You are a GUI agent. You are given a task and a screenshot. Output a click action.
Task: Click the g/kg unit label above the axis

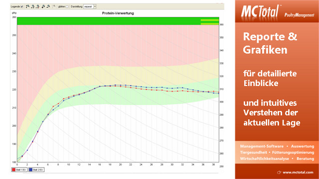pyautogui.click(x=14, y=13)
